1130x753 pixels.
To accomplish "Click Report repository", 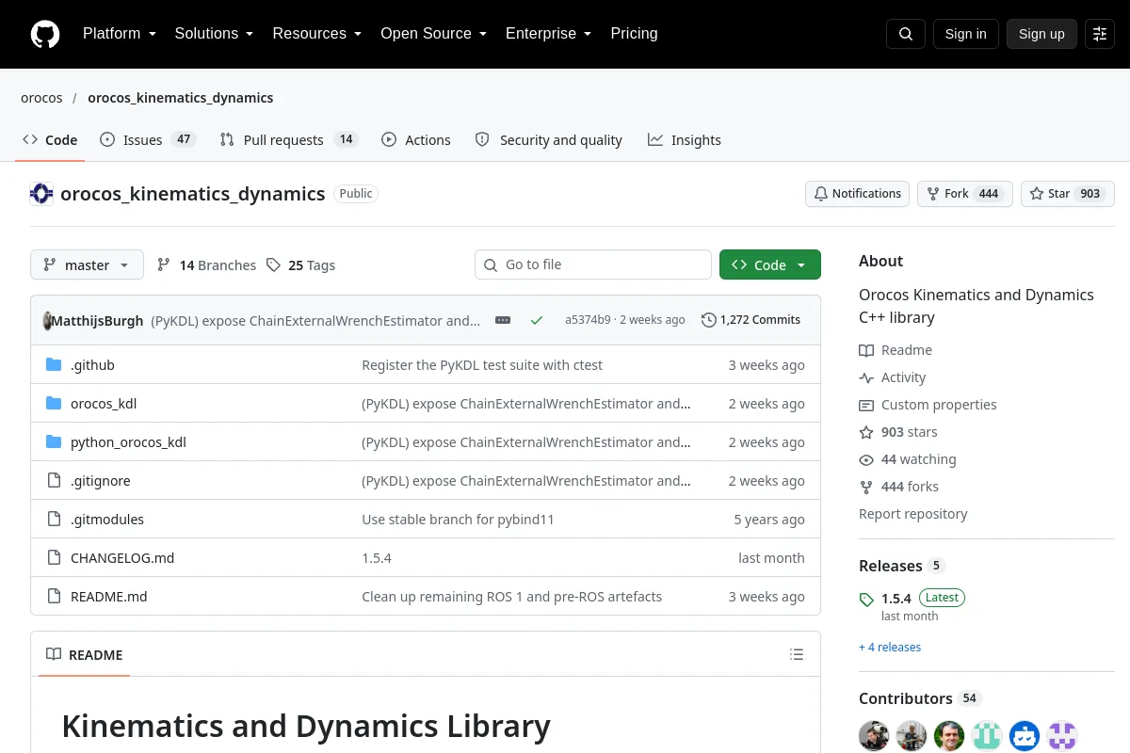I will pos(913,514).
